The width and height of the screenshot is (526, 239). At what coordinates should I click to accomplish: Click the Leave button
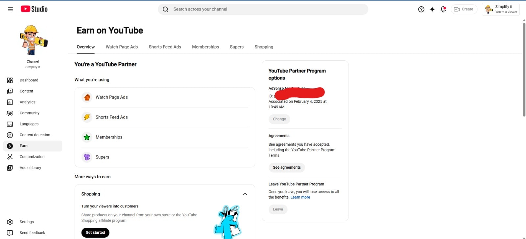point(278,209)
